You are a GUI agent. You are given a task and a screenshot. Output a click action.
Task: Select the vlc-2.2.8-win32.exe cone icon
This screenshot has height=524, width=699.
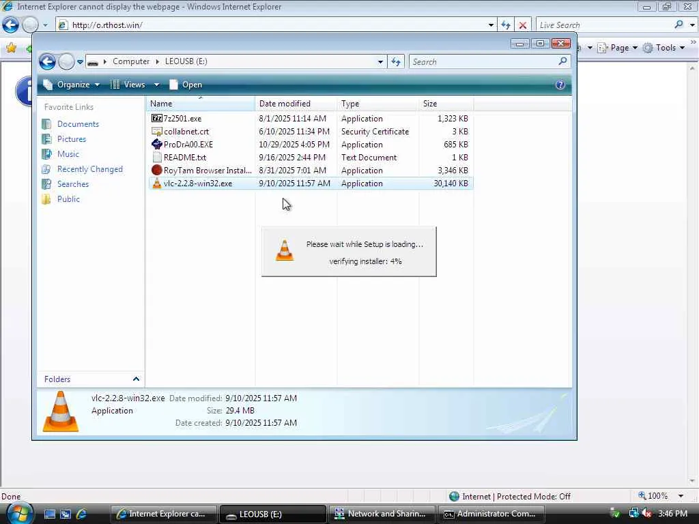[x=156, y=183]
